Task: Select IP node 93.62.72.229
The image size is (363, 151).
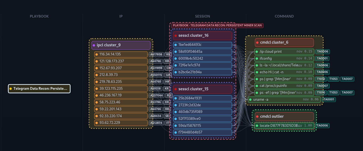Action: coord(121,123)
